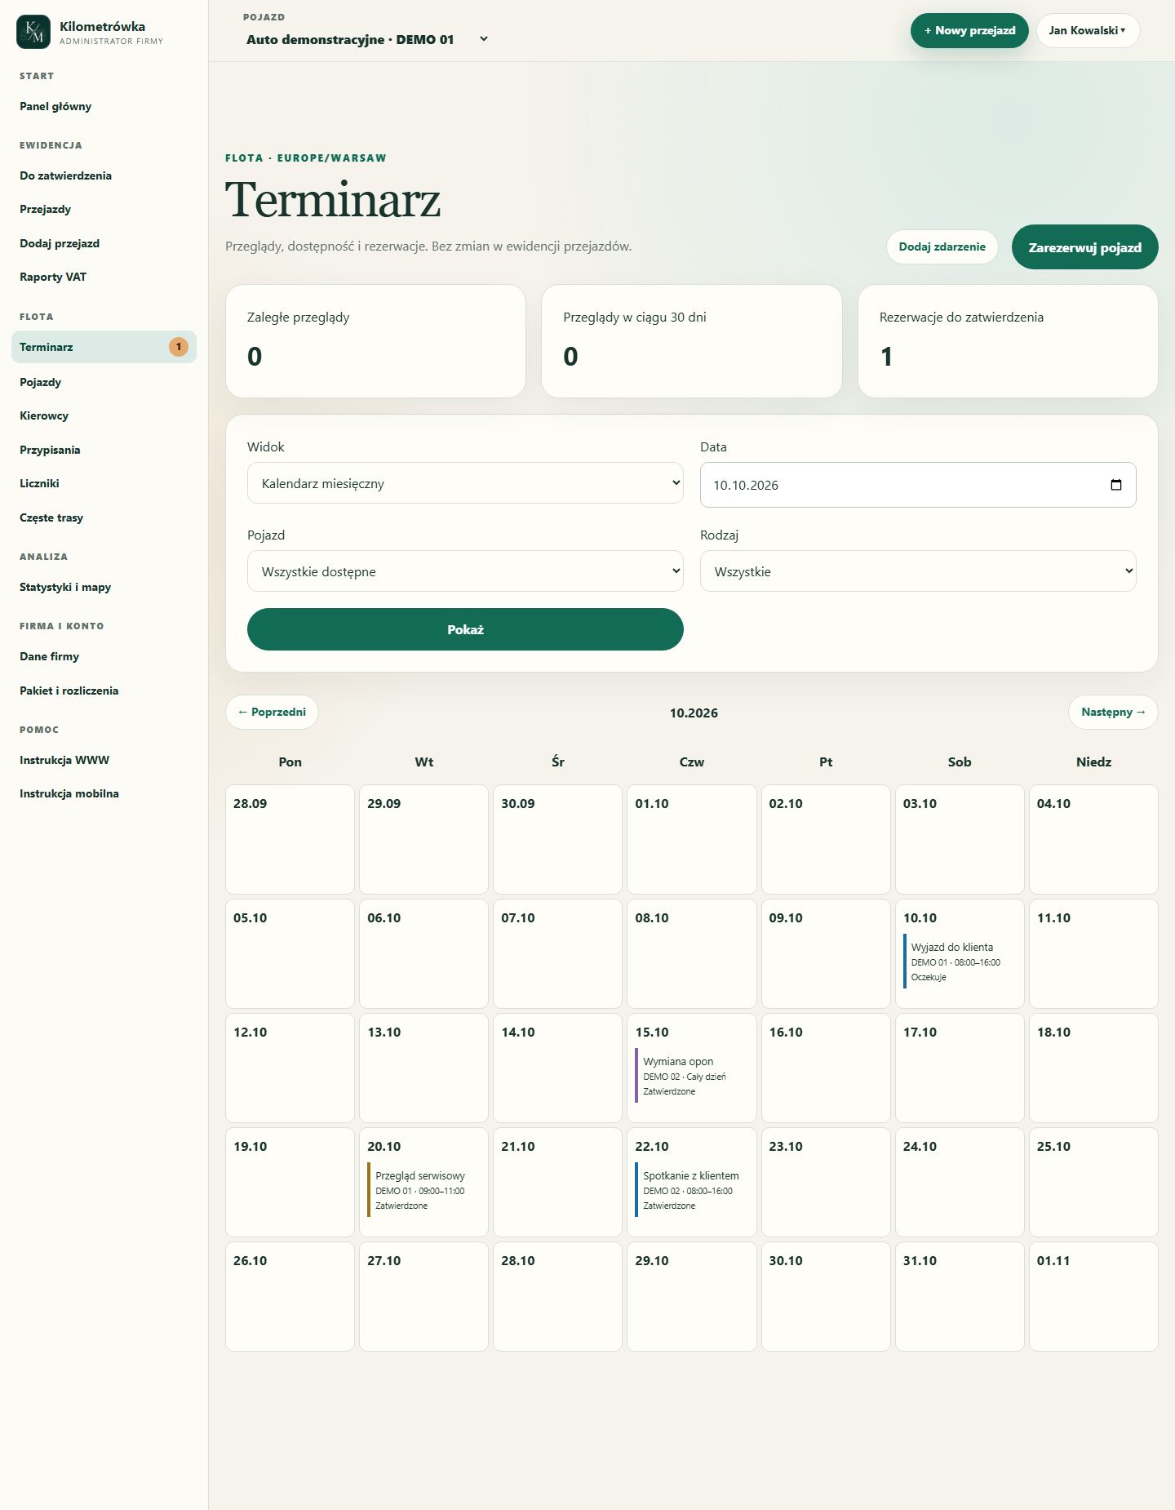Click the Czw weekday header
The image size is (1175, 1510).
(x=692, y=762)
